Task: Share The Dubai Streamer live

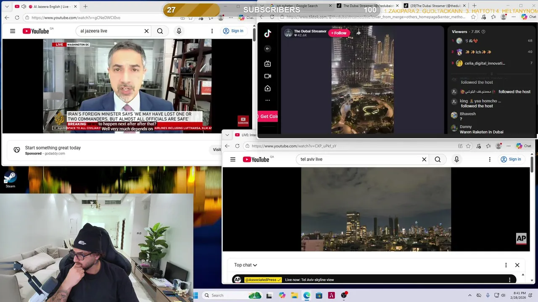Action: (359, 33)
